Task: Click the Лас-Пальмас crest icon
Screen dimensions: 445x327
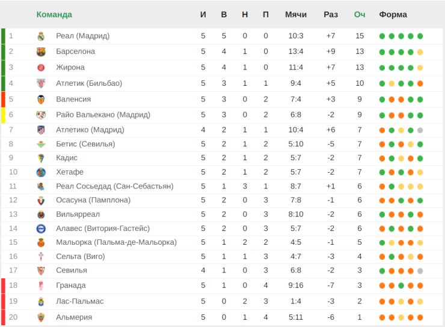Action: pos(41,302)
